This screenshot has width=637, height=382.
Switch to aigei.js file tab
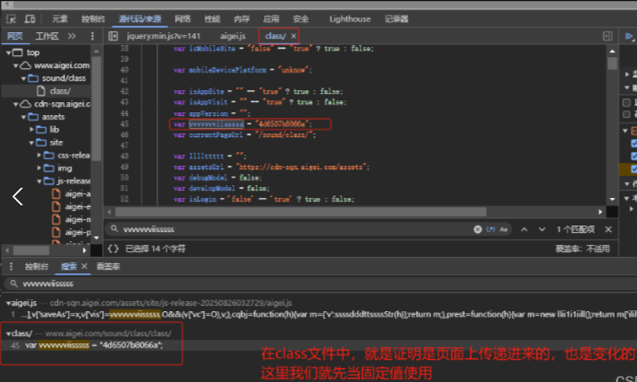click(x=233, y=36)
